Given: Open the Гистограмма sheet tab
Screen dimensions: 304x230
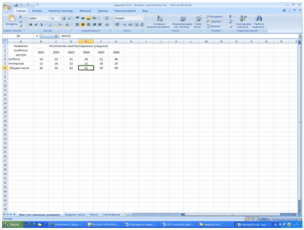Looking at the screenshot, I should [x=112, y=215].
